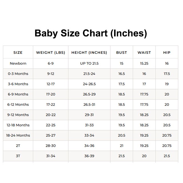Click the 3T size cell
The height and width of the screenshot is (183, 183).
click(x=18, y=156)
